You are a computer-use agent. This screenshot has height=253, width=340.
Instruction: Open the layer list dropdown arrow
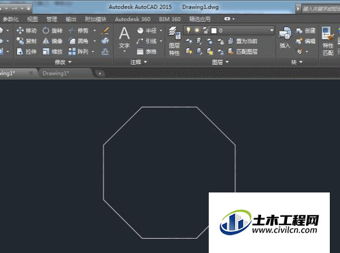click(x=271, y=30)
